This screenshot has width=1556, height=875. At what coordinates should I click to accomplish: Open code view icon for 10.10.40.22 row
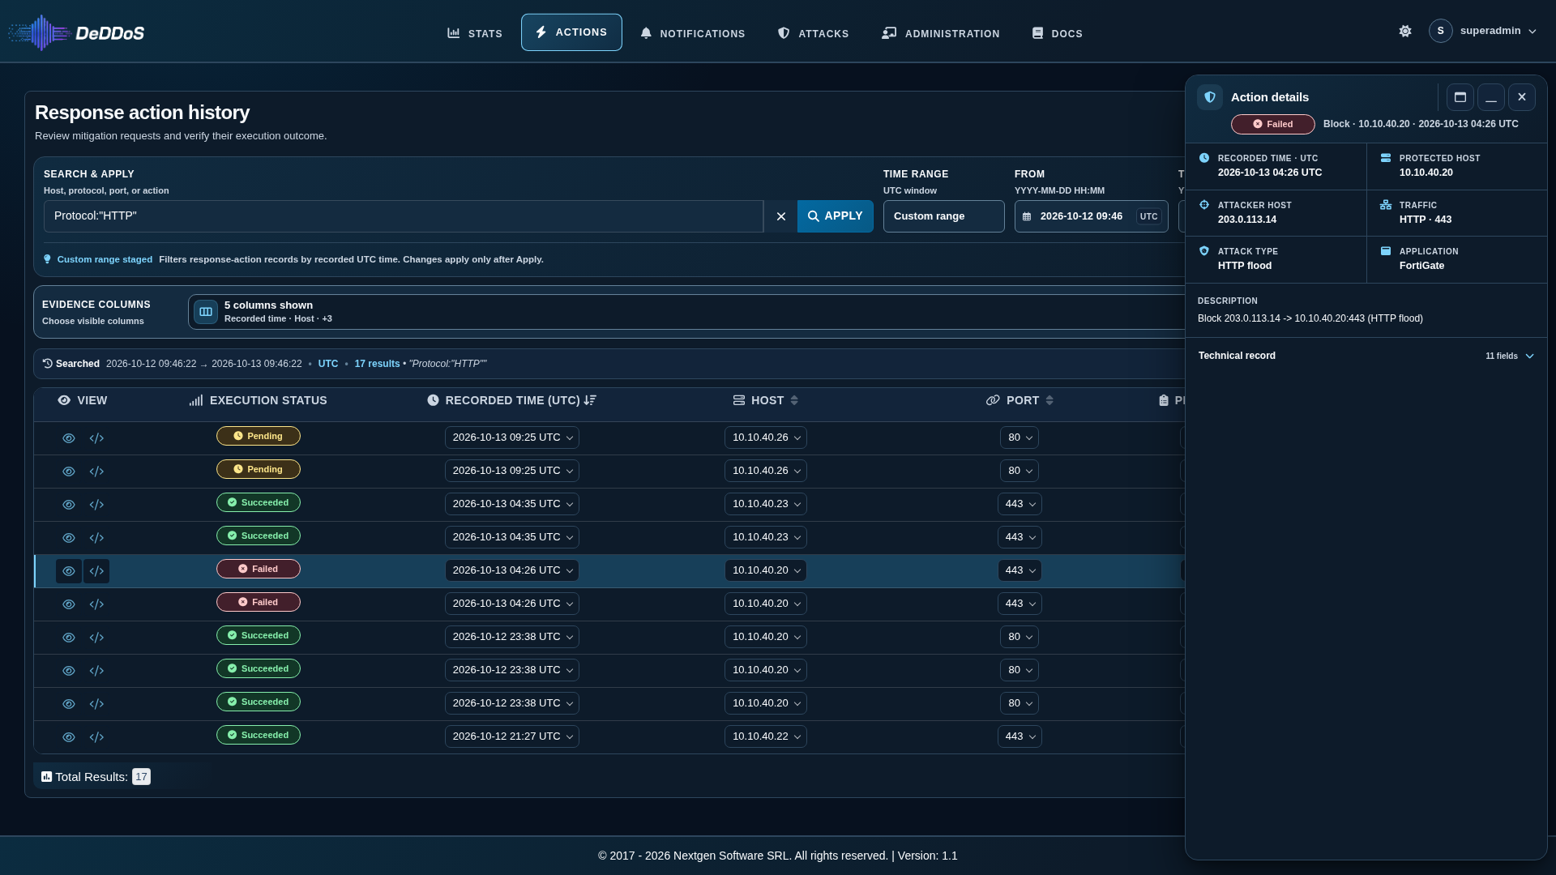point(96,737)
